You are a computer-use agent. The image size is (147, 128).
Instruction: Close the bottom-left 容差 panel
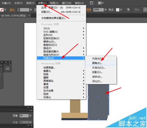click(31, 107)
